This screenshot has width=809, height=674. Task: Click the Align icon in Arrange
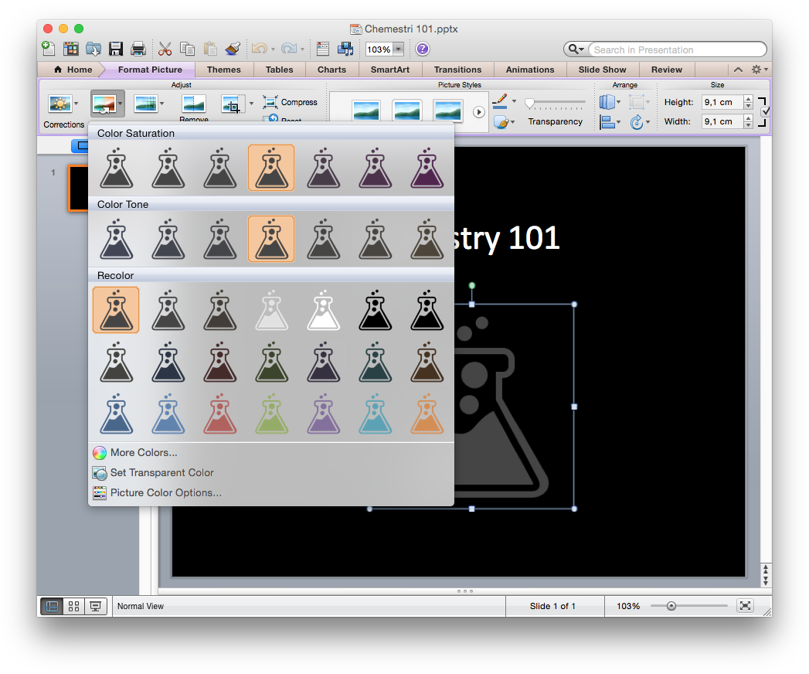[607, 122]
